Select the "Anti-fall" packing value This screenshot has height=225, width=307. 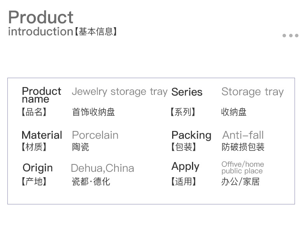[243, 135]
